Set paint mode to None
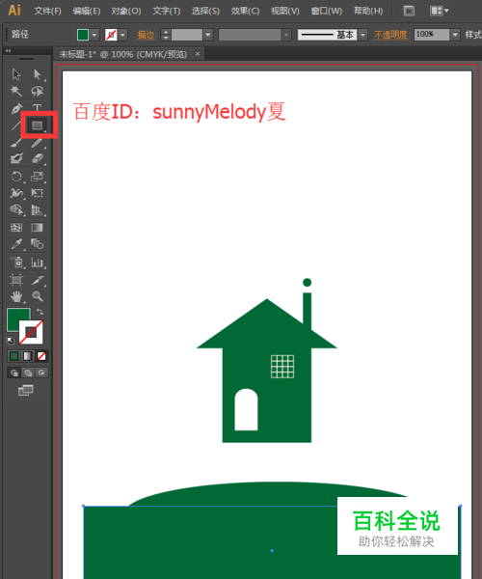Screen dimensions: 482x579 point(41,356)
